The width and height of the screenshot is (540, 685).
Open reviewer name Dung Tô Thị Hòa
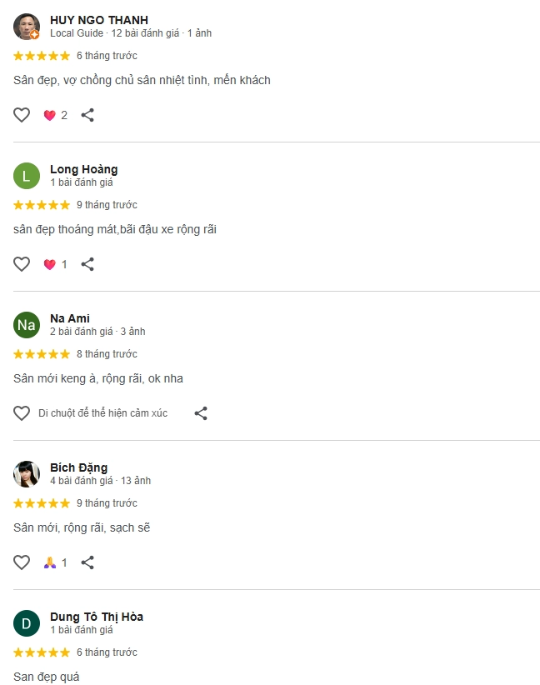(x=97, y=617)
